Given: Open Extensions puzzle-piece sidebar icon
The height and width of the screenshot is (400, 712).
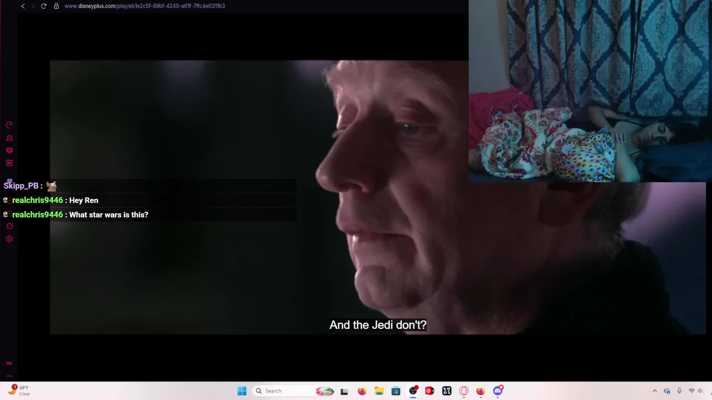Looking at the screenshot, I should coord(9,226).
